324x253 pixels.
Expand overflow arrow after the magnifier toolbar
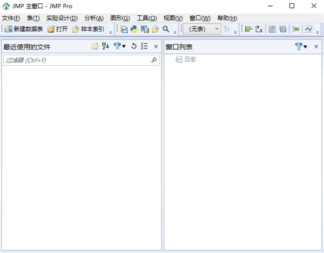pos(175,32)
